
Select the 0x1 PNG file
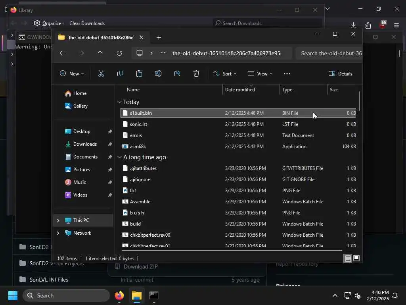coord(238,191)
